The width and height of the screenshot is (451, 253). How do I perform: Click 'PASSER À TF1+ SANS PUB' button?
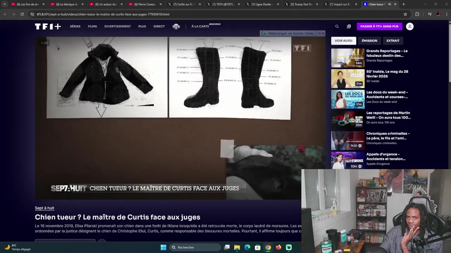coord(379,26)
